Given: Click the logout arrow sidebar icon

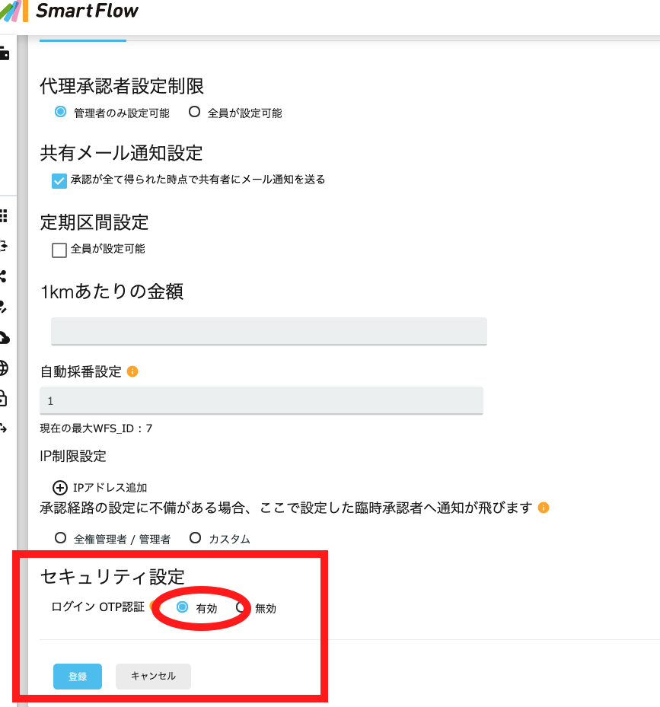Looking at the screenshot, I should (x=4, y=428).
